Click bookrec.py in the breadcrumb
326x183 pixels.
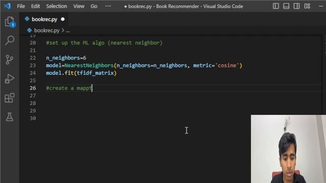click(x=46, y=30)
